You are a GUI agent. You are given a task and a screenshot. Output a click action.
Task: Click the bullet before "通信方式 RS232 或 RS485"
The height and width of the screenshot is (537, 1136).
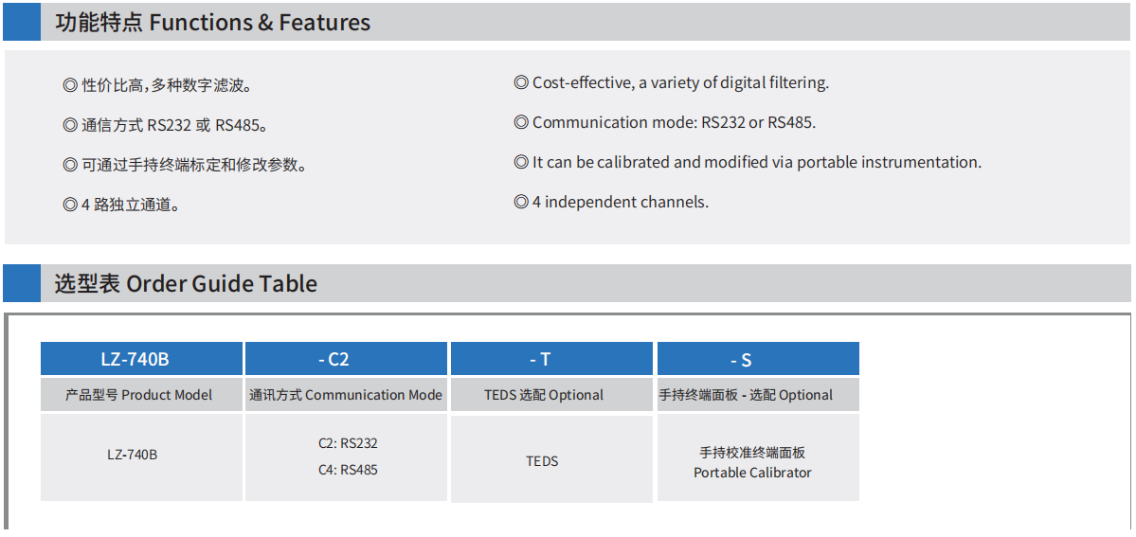click(69, 126)
